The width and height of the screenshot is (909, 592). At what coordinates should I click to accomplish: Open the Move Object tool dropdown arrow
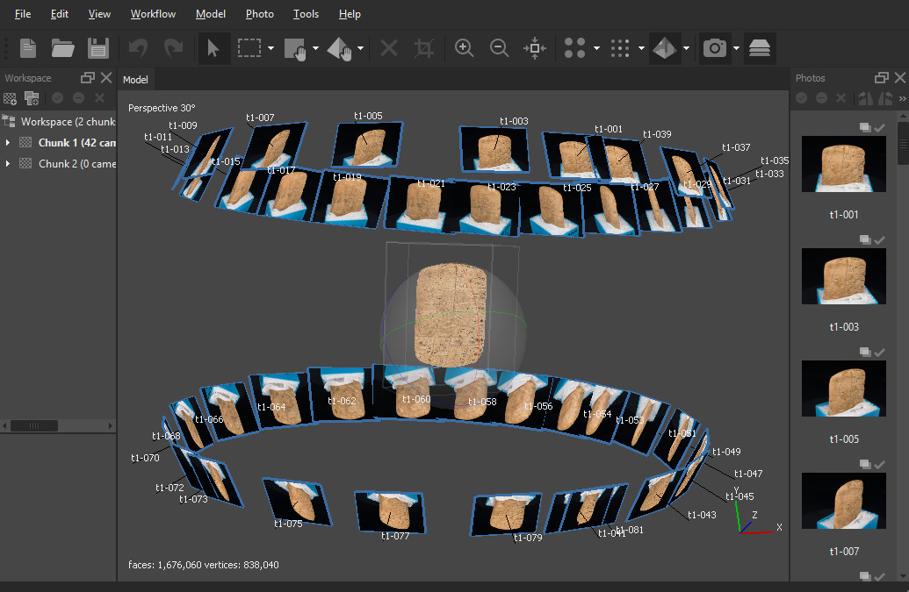tap(360, 48)
